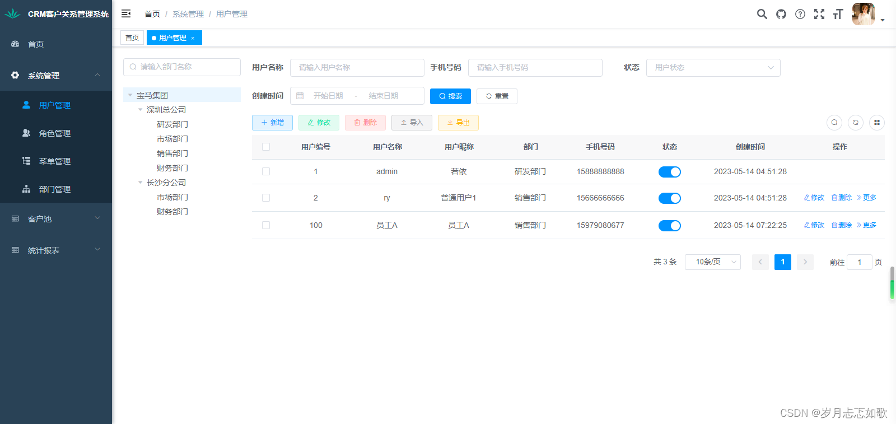This screenshot has height=424, width=896.
Task: Edit user ry via 修改 link
Action: click(814, 198)
